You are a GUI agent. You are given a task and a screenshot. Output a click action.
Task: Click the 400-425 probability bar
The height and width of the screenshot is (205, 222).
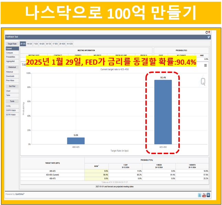tap(76, 141)
